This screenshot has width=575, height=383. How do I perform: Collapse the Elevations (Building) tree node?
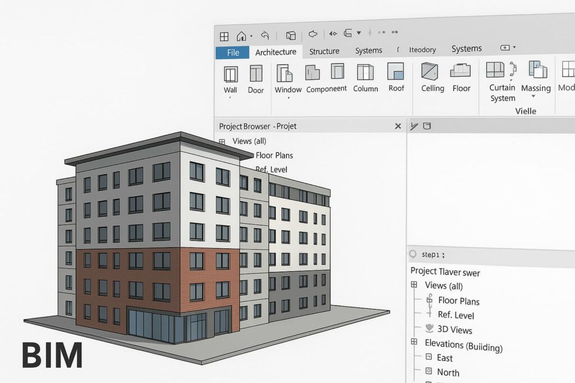414,342
